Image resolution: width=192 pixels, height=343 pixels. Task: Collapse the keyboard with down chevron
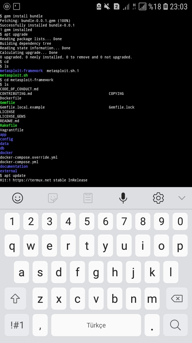coord(182,198)
